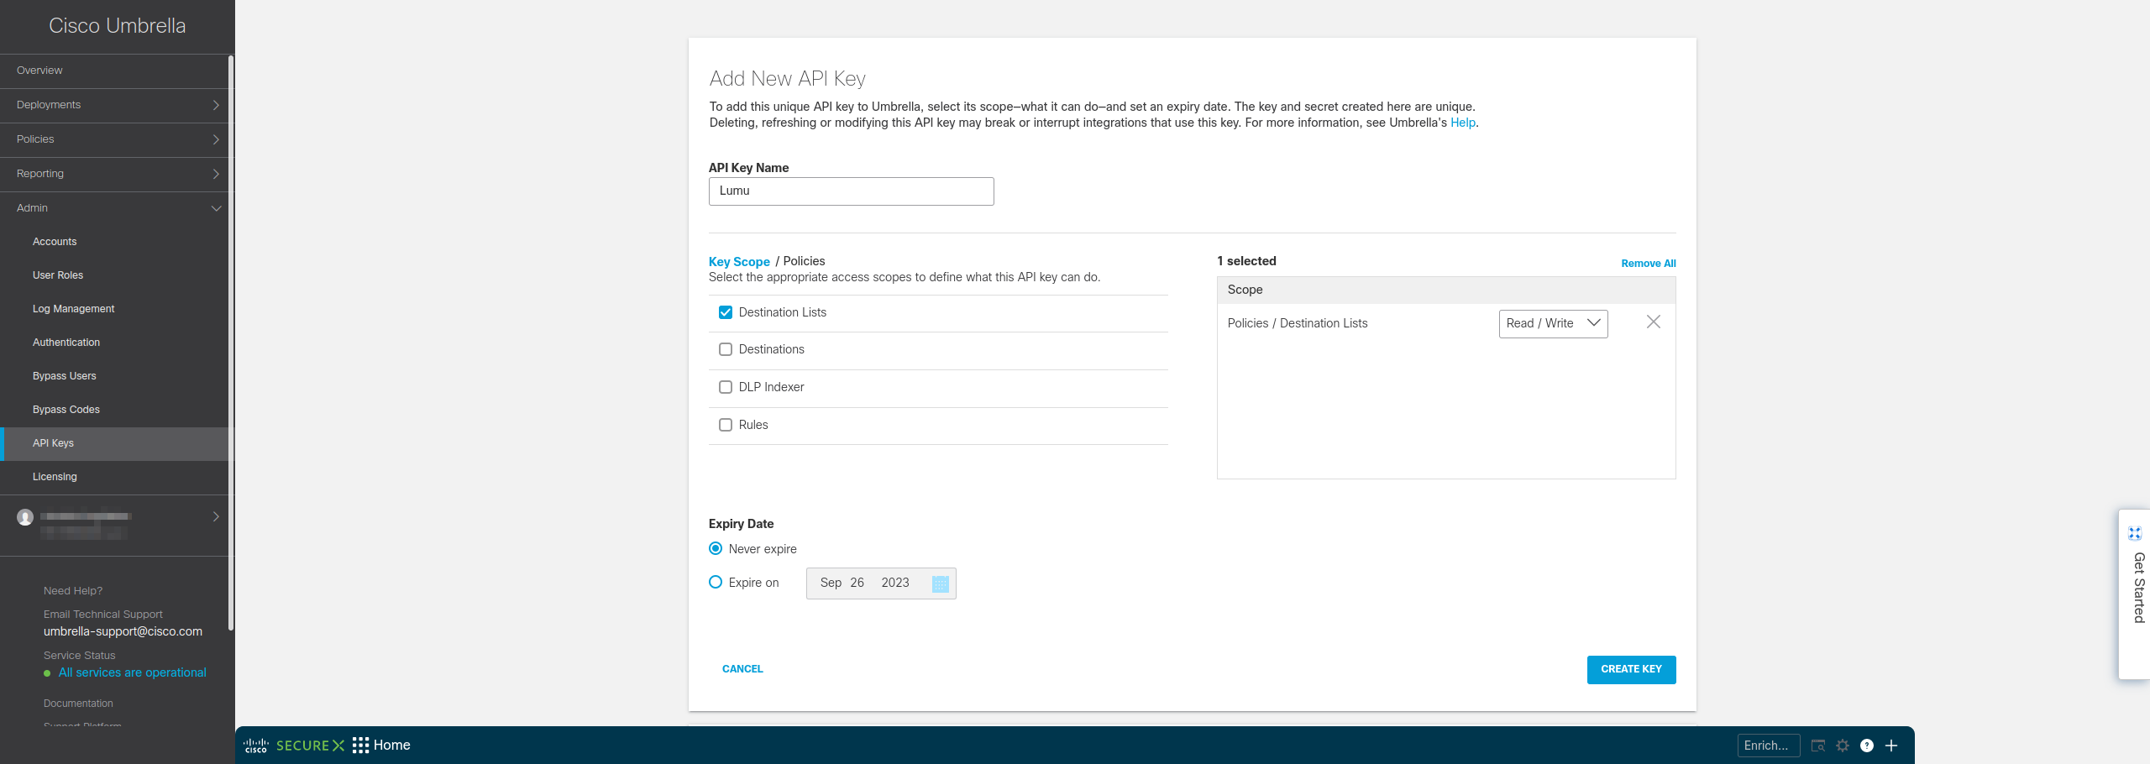Click the SecureX ribbon settings gear

1843,746
